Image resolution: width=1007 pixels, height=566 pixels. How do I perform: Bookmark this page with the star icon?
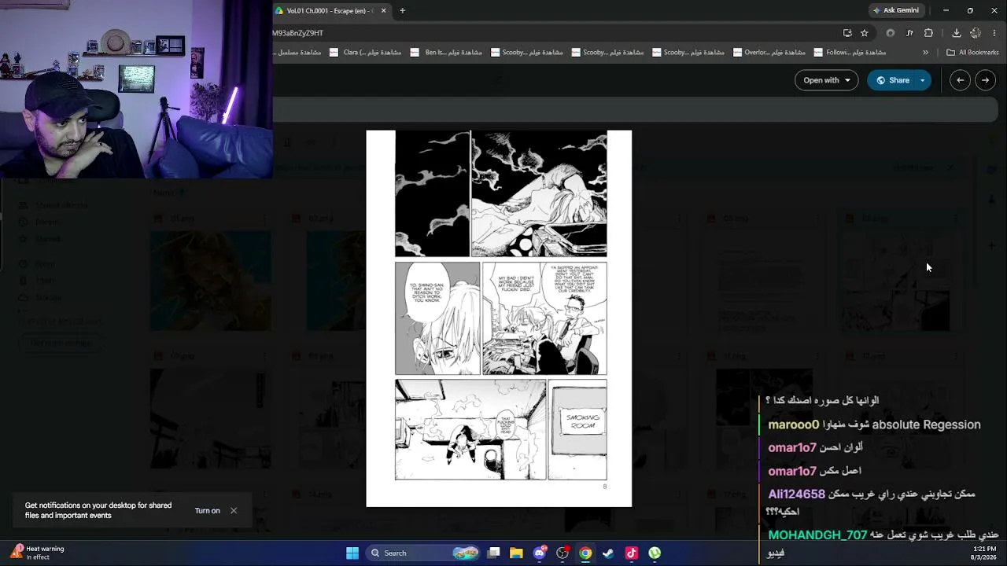pyautogui.click(x=864, y=33)
